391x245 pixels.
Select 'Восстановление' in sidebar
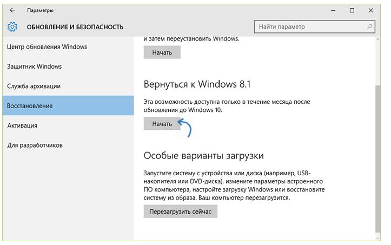[x=68, y=105]
